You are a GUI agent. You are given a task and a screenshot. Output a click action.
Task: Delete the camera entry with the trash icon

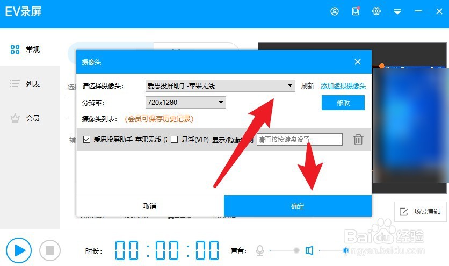click(x=358, y=140)
